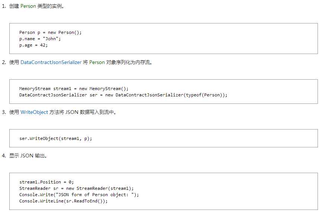The image size is (325, 214).
Task: Click the p.name = "John" code line
Action: pos(40,39)
